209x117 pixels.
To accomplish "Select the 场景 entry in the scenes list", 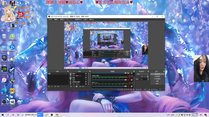I will [x=58, y=74].
